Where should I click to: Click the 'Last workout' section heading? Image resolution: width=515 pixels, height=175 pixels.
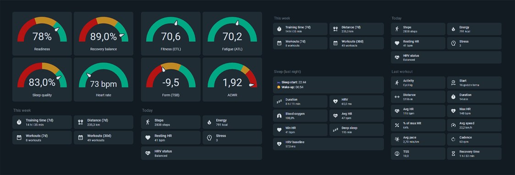[402, 71]
